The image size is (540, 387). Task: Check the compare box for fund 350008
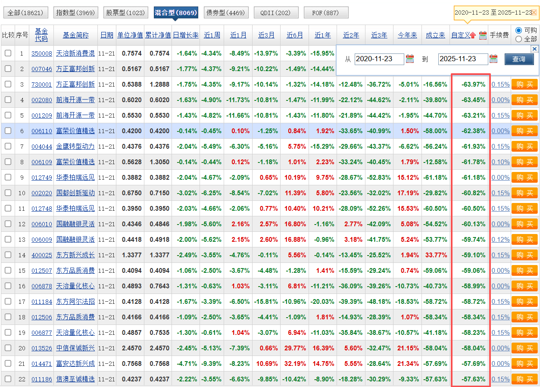tap(8, 53)
